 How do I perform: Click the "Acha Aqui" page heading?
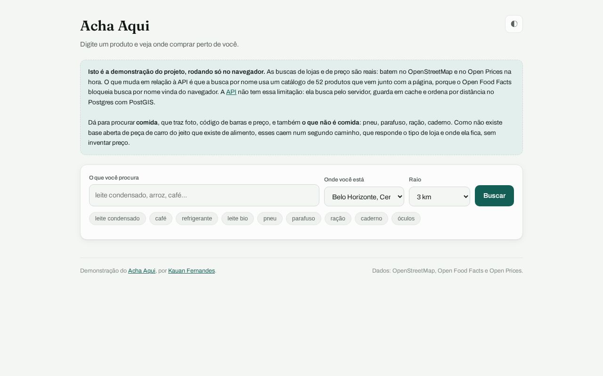[115, 26]
